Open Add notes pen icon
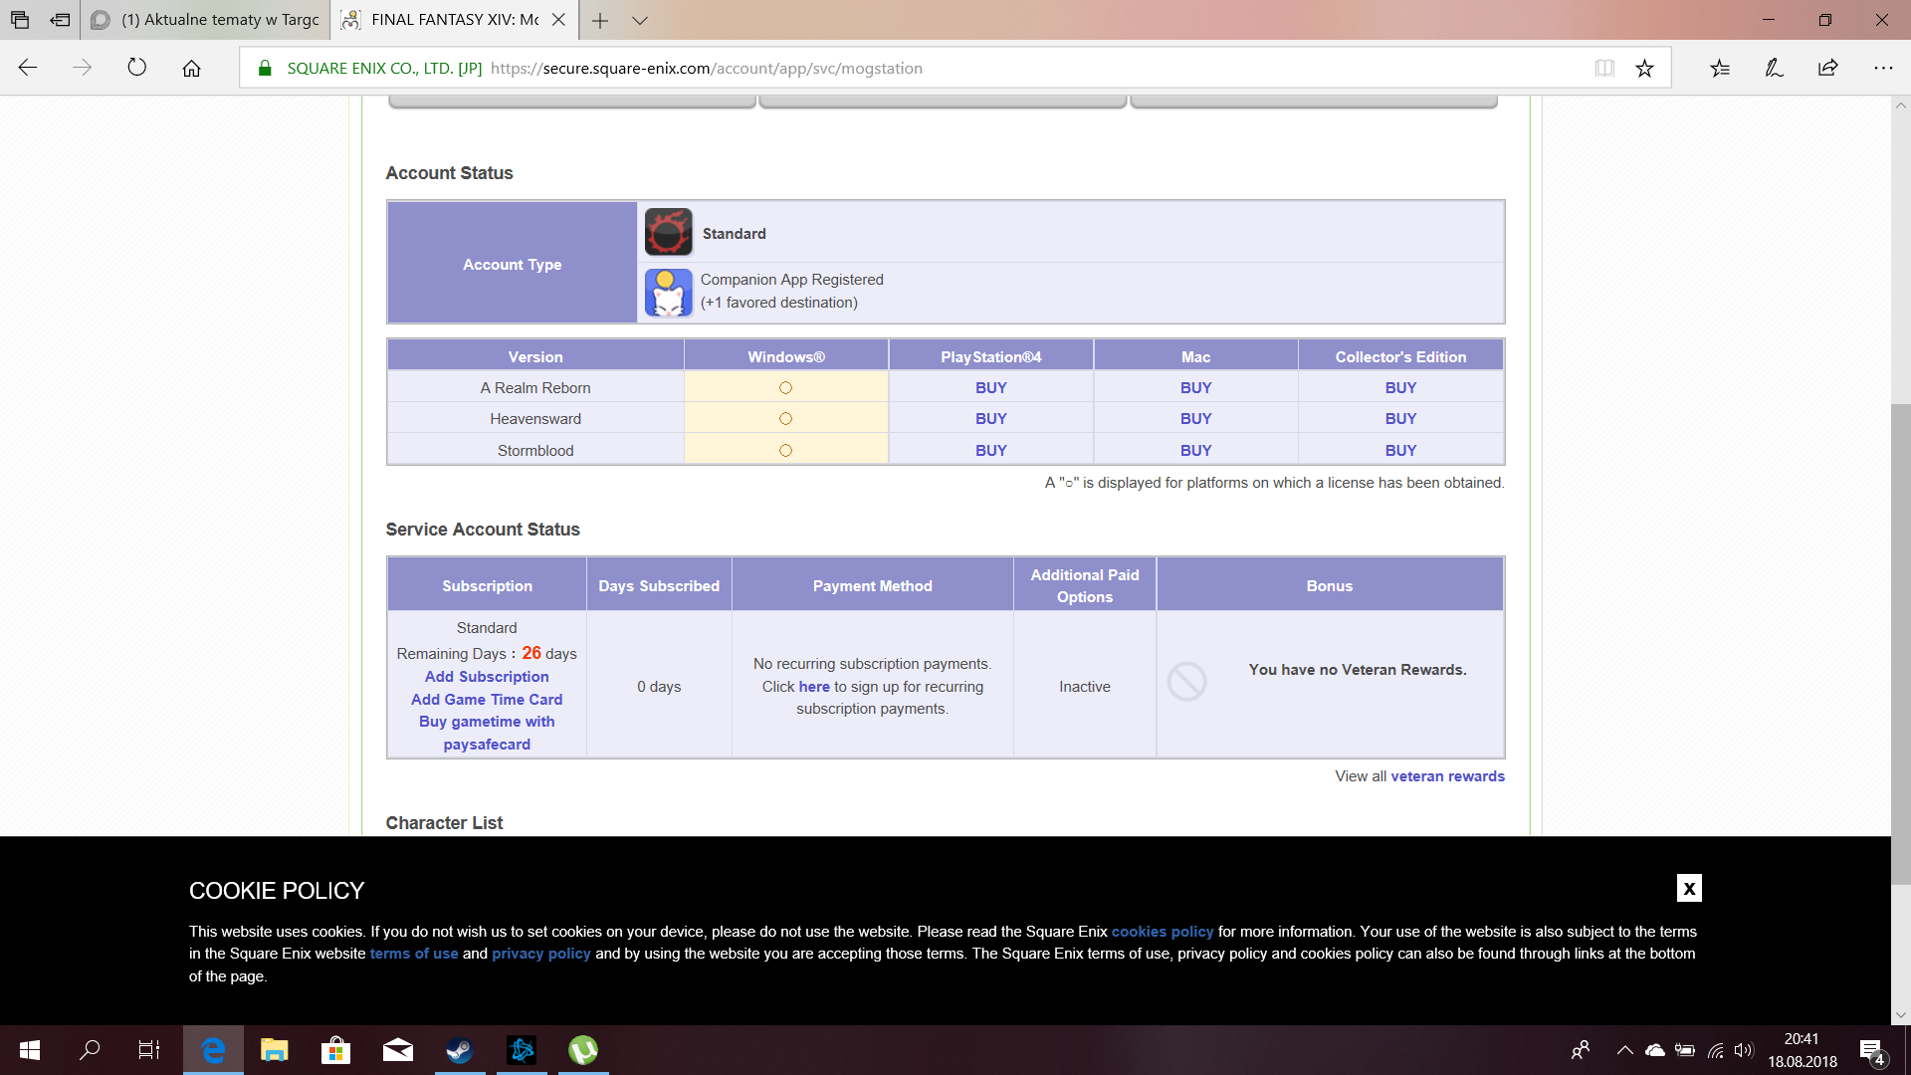Image resolution: width=1911 pixels, height=1075 pixels. pyautogui.click(x=1774, y=68)
